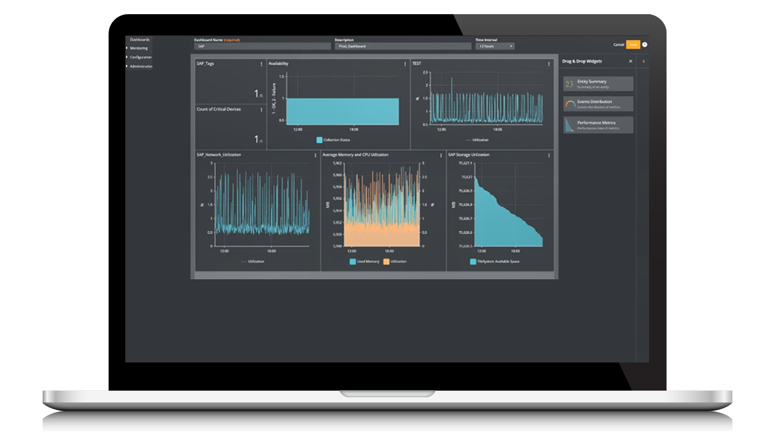Edit the Dashboard Name field

click(x=262, y=46)
